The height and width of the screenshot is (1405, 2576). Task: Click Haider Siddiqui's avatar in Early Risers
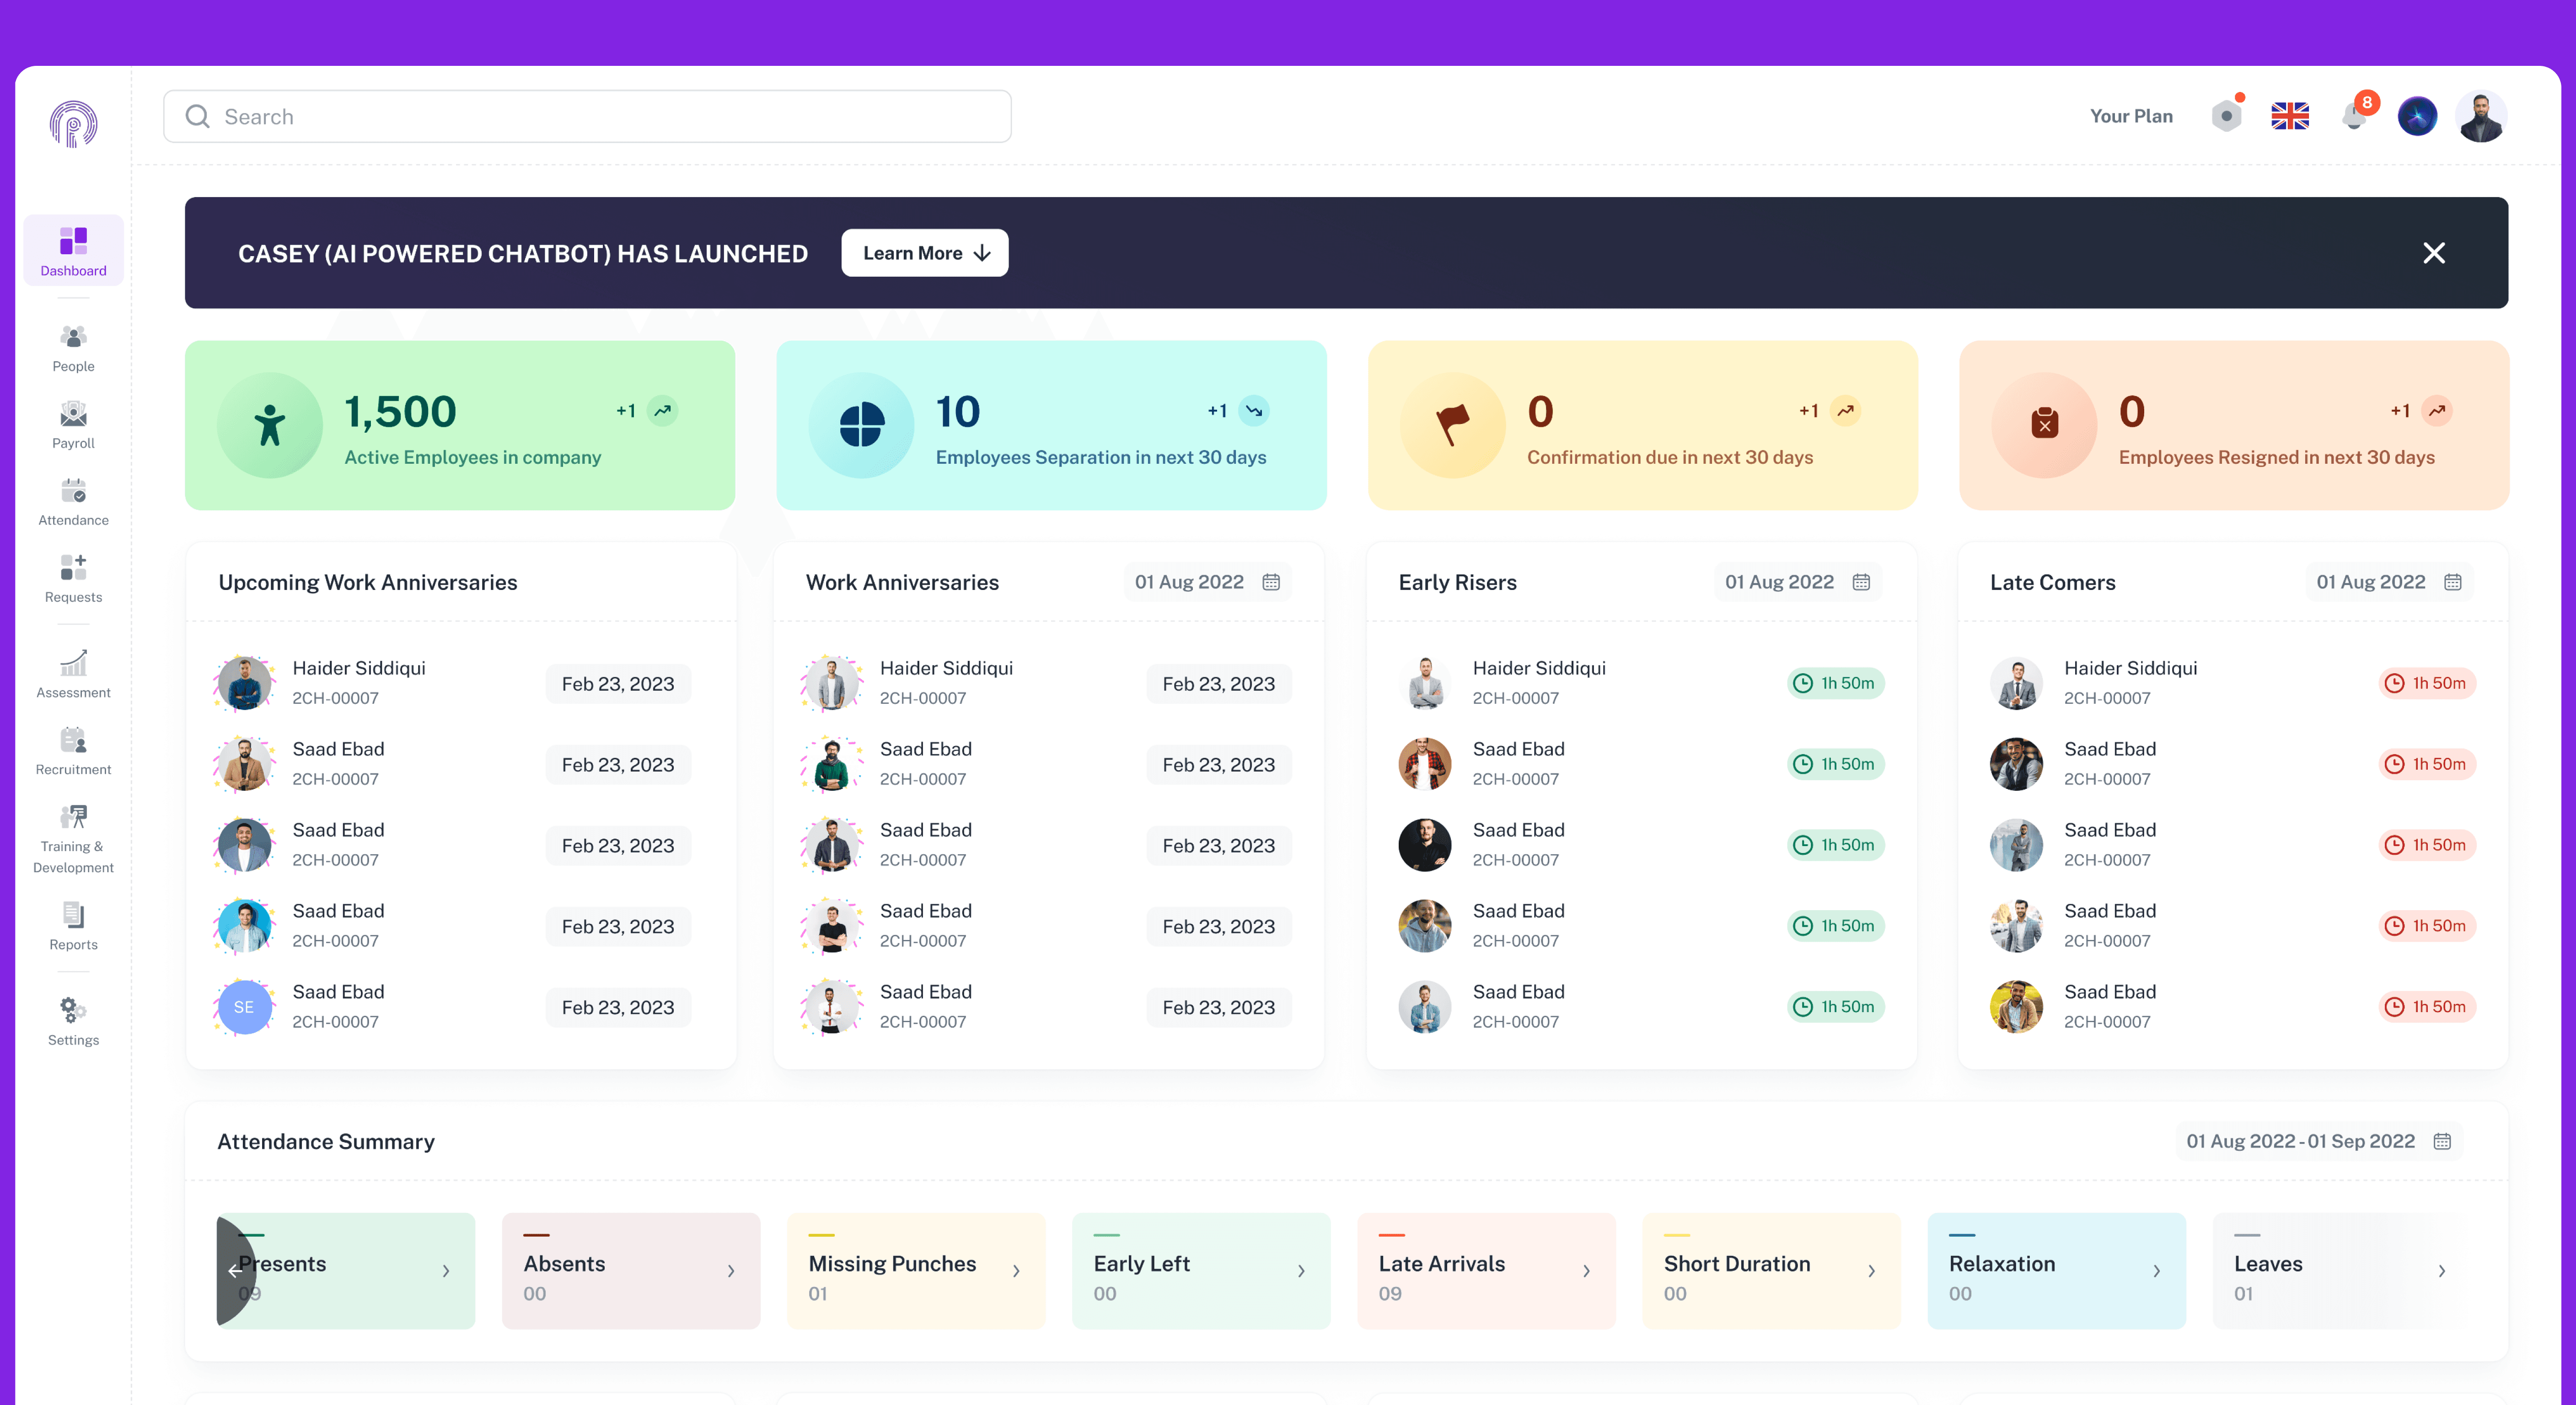pyautogui.click(x=1425, y=683)
